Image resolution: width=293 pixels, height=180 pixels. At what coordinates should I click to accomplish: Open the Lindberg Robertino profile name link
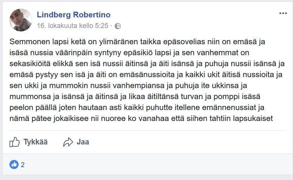pyautogui.click(x=73, y=15)
